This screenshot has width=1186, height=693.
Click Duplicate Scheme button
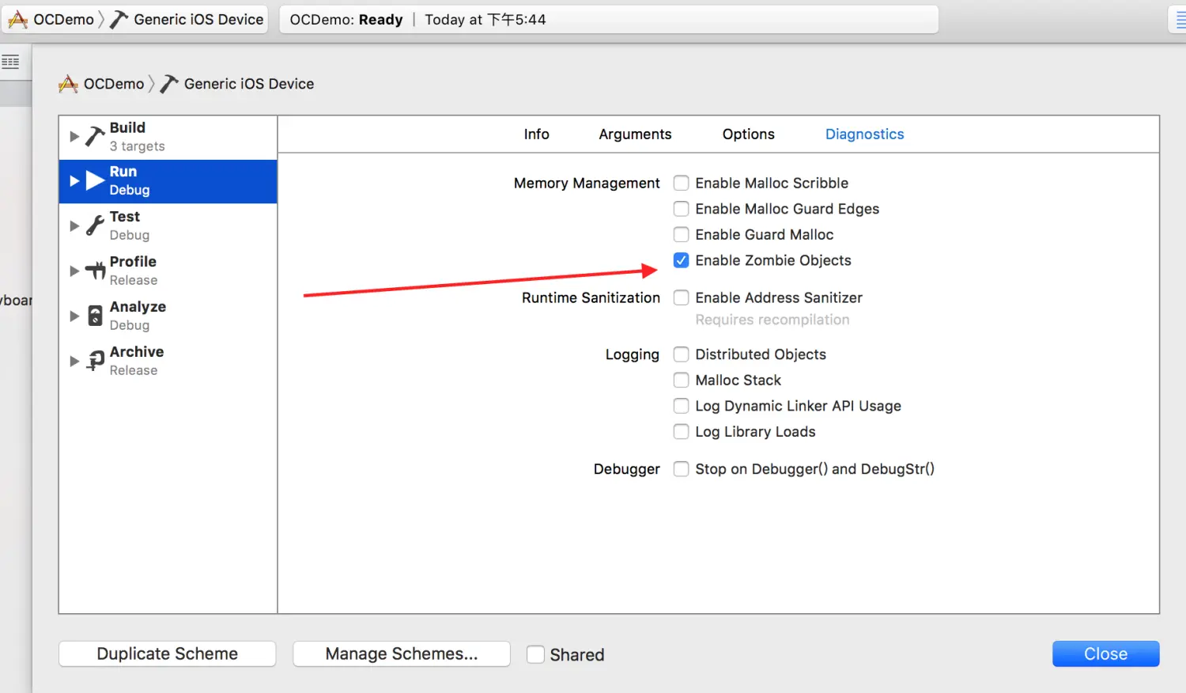pos(167,654)
